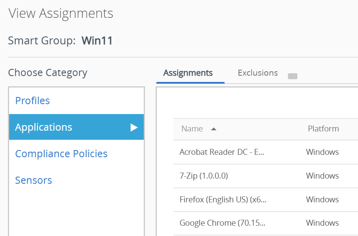
Task: Open the Compliance Policies category
Action: click(61, 154)
